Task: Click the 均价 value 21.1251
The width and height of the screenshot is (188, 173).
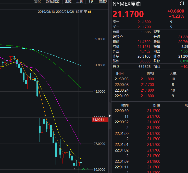Action: [144, 47]
